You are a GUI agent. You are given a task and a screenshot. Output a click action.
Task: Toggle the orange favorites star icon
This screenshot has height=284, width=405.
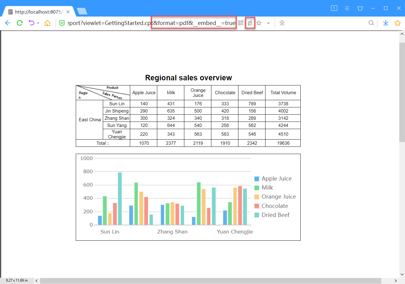[x=397, y=23]
